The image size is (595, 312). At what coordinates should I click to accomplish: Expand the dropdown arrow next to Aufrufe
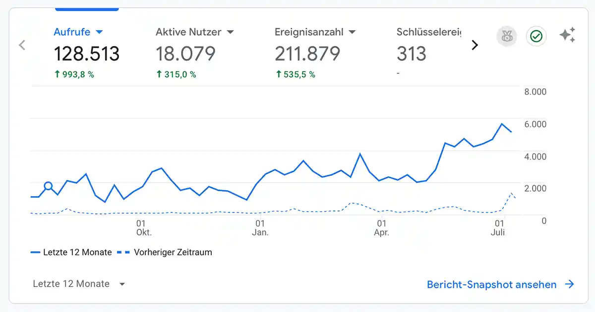(x=99, y=32)
